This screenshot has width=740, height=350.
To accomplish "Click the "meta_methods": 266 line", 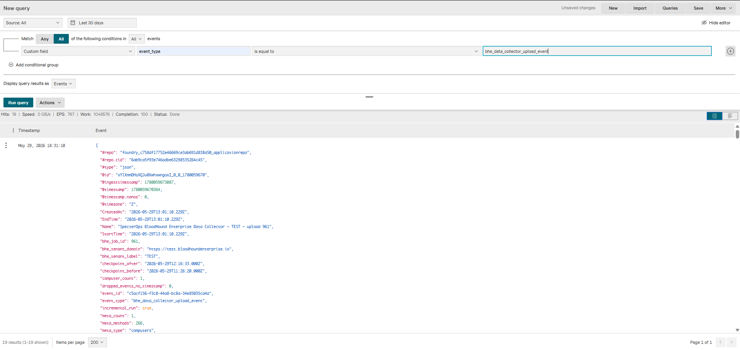I will (122, 323).
